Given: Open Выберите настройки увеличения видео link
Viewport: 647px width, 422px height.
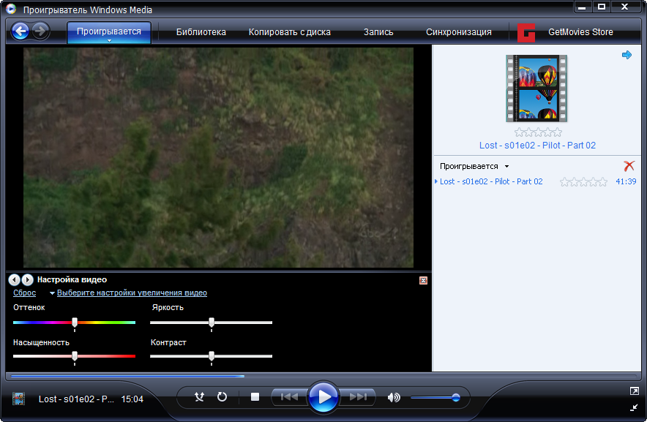Looking at the screenshot, I should [x=132, y=293].
